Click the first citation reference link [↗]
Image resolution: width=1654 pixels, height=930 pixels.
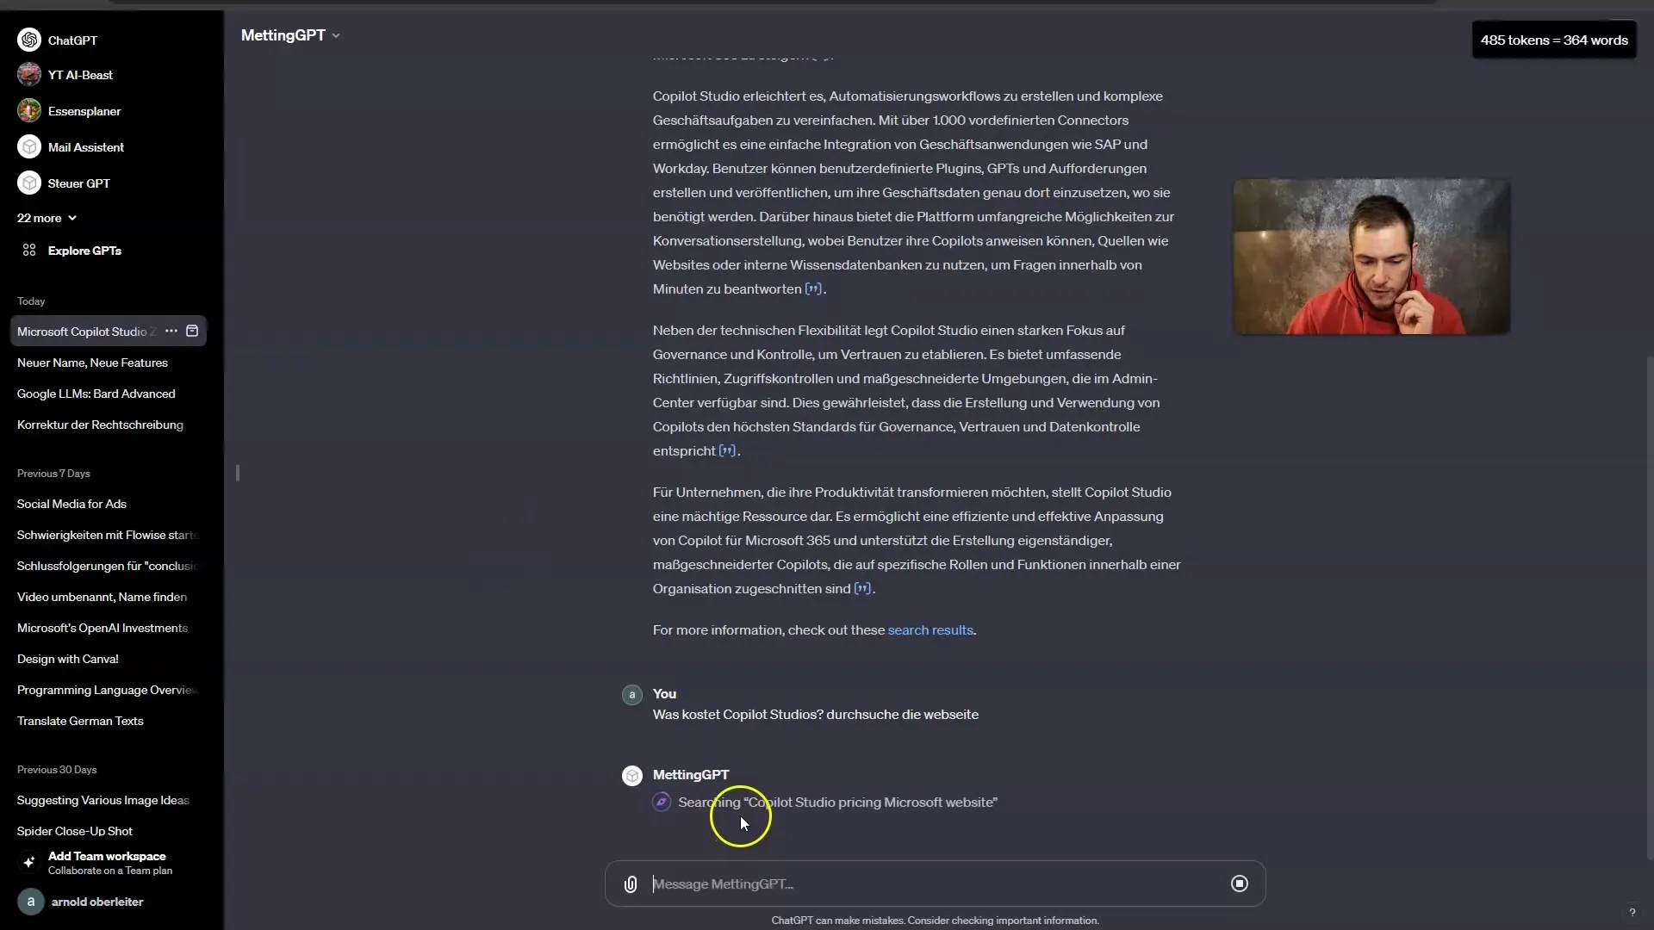click(x=813, y=288)
